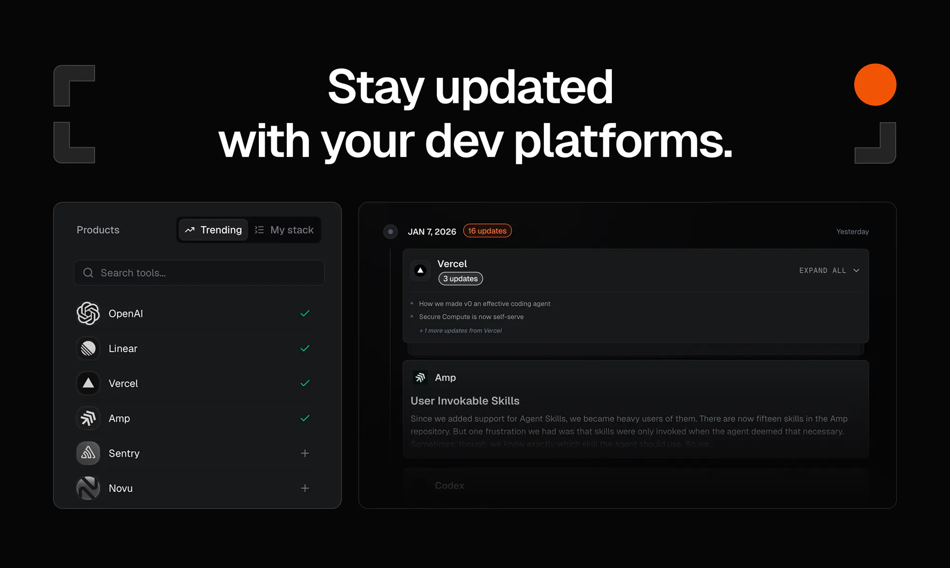Select the Sentry icon
The image size is (950, 568).
87,453
